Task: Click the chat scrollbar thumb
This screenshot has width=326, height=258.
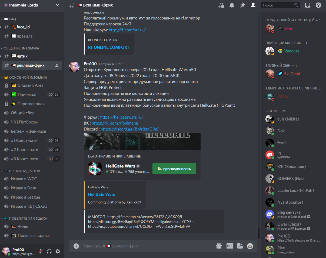Action: [x=259, y=233]
